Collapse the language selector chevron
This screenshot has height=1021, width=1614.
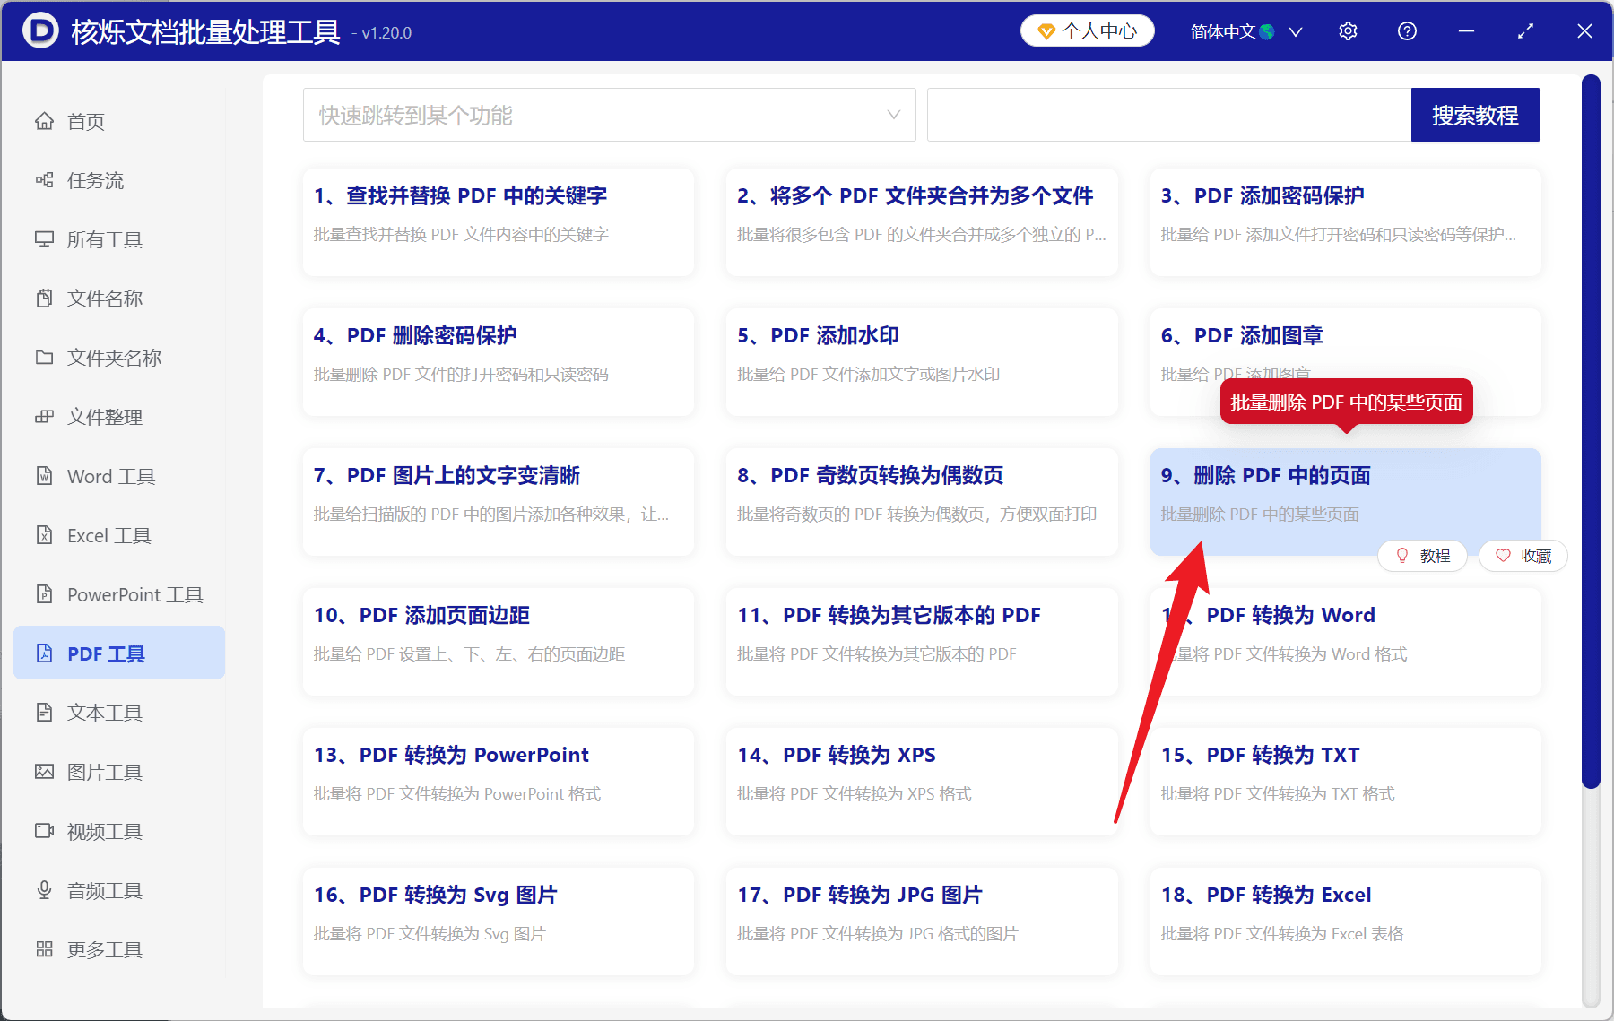click(1296, 31)
